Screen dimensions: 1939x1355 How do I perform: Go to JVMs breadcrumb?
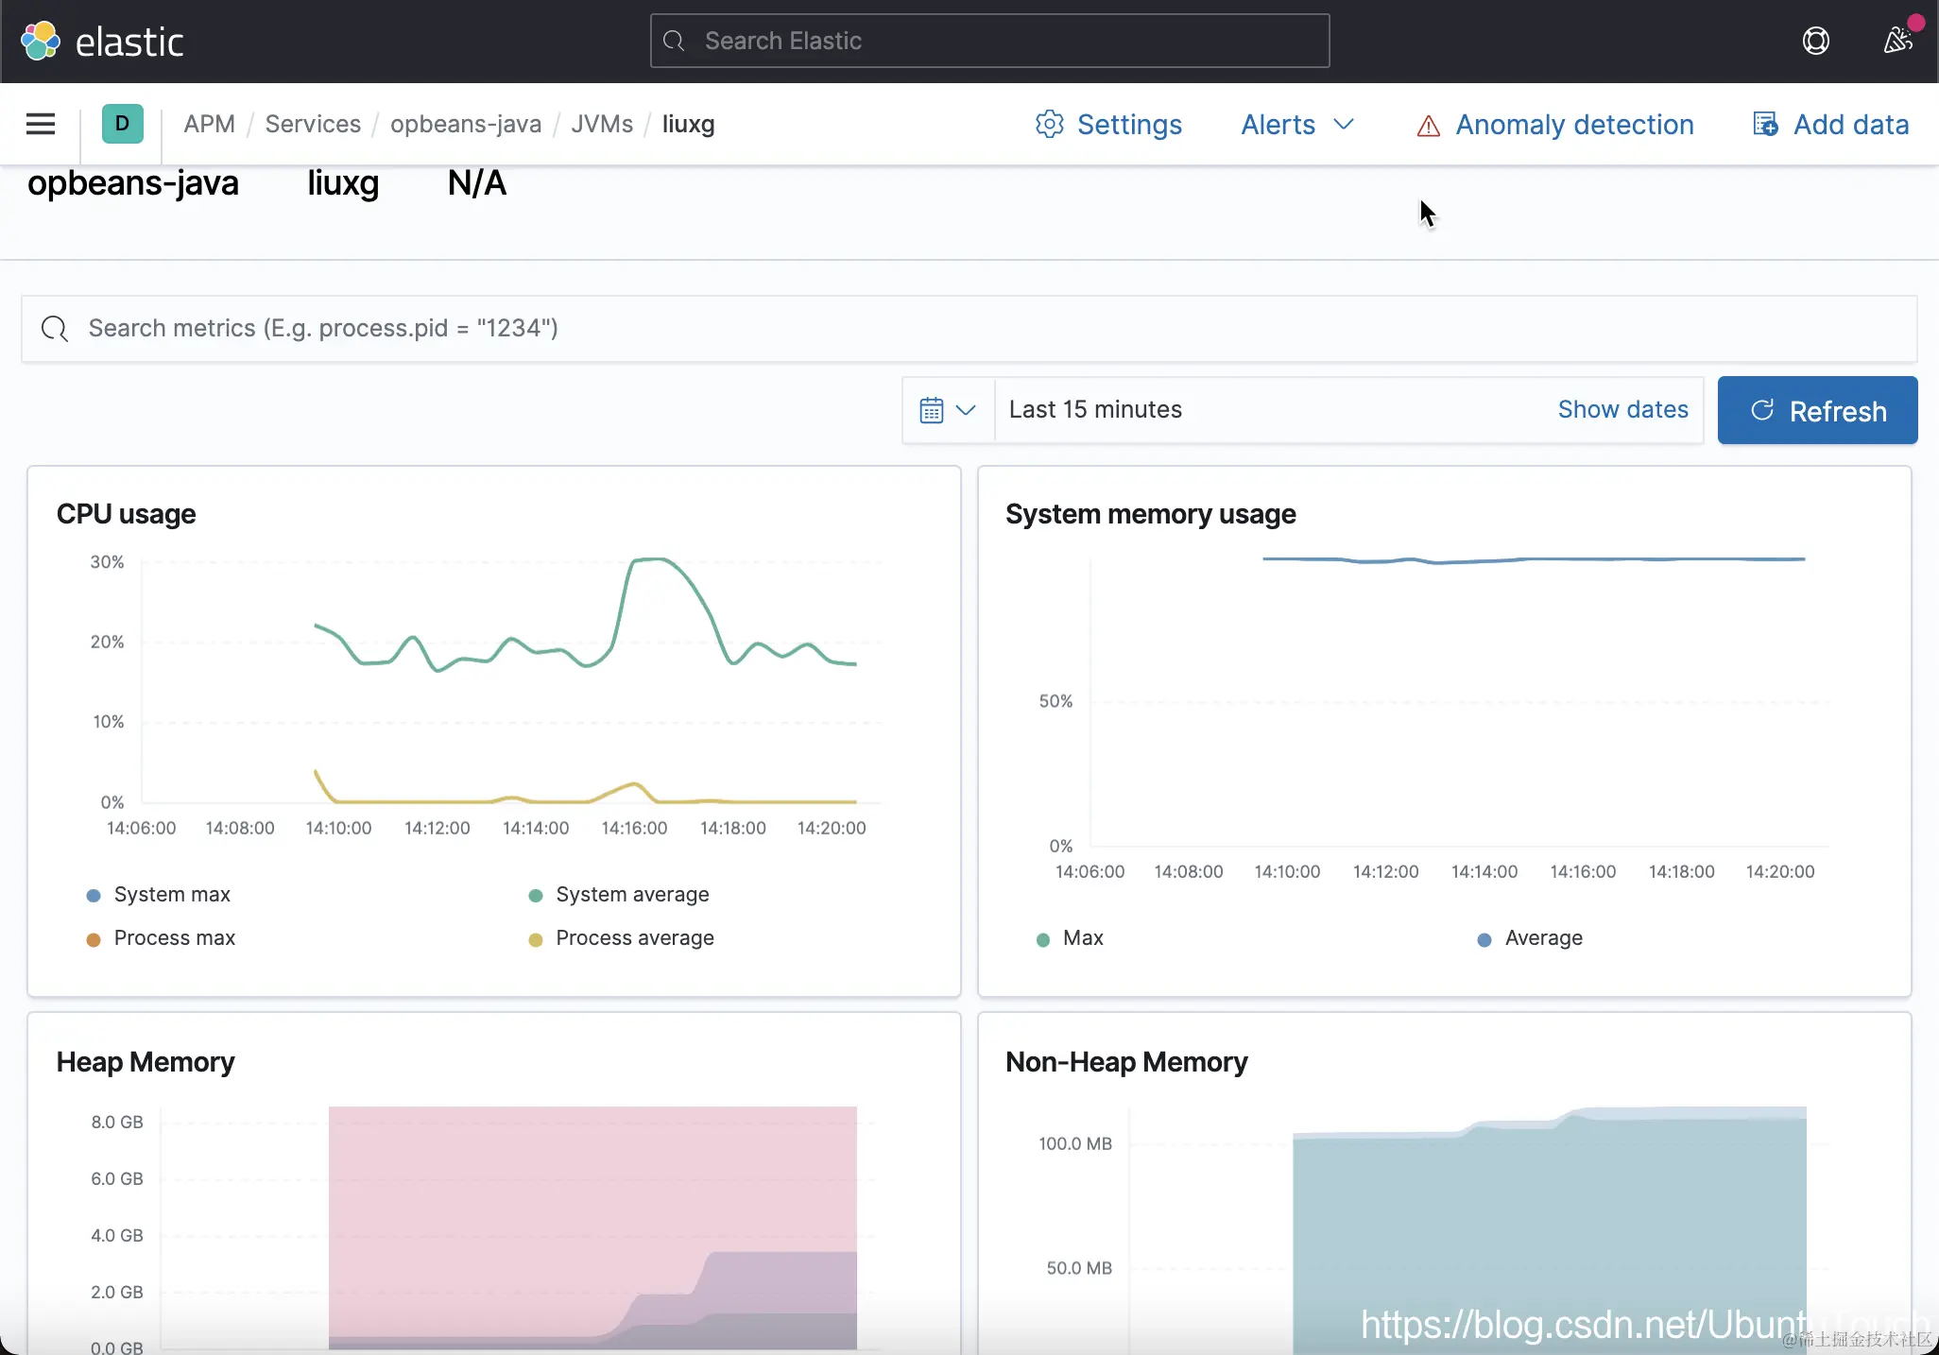pyautogui.click(x=602, y=124)
